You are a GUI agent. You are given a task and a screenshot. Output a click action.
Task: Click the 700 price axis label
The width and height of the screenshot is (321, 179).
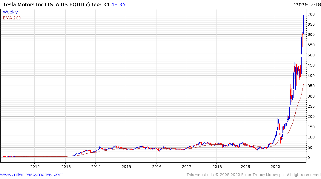[311, 14]
